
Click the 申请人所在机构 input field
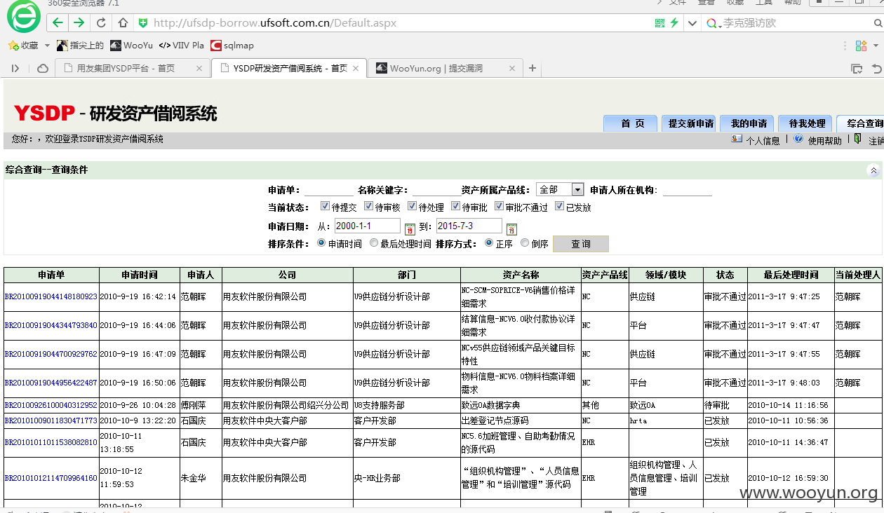[x=688, y=190]
